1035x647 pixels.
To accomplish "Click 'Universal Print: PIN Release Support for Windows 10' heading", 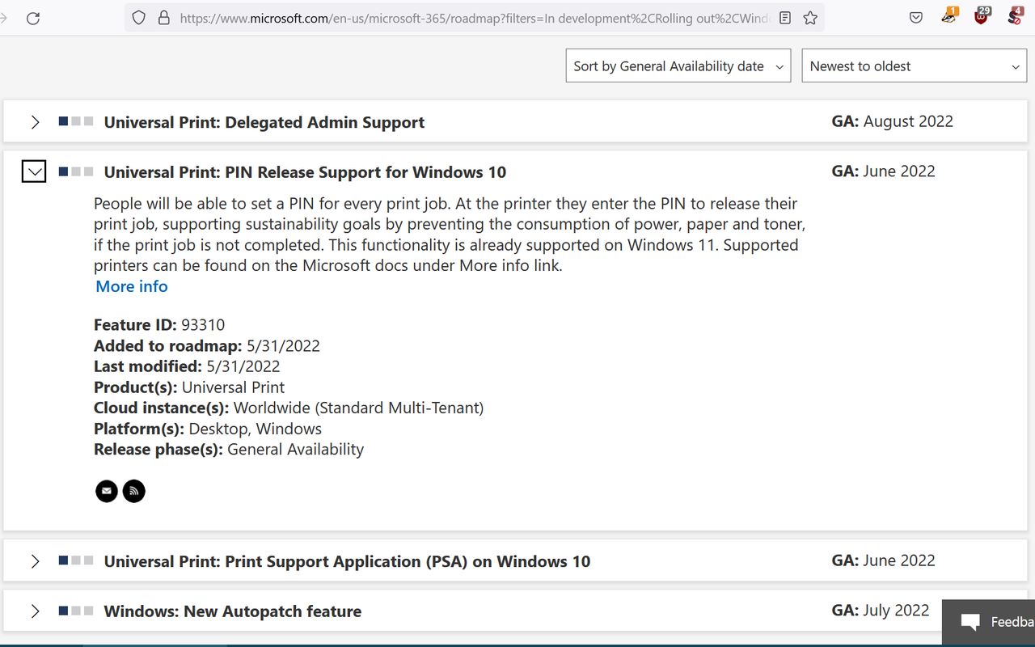I will pos(305,172).
